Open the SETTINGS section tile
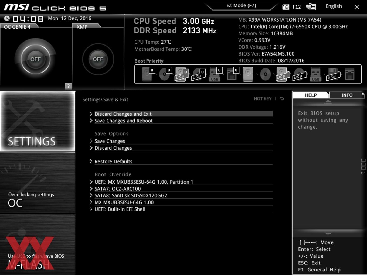The image size is (367, 275). [x=38, y=121]
